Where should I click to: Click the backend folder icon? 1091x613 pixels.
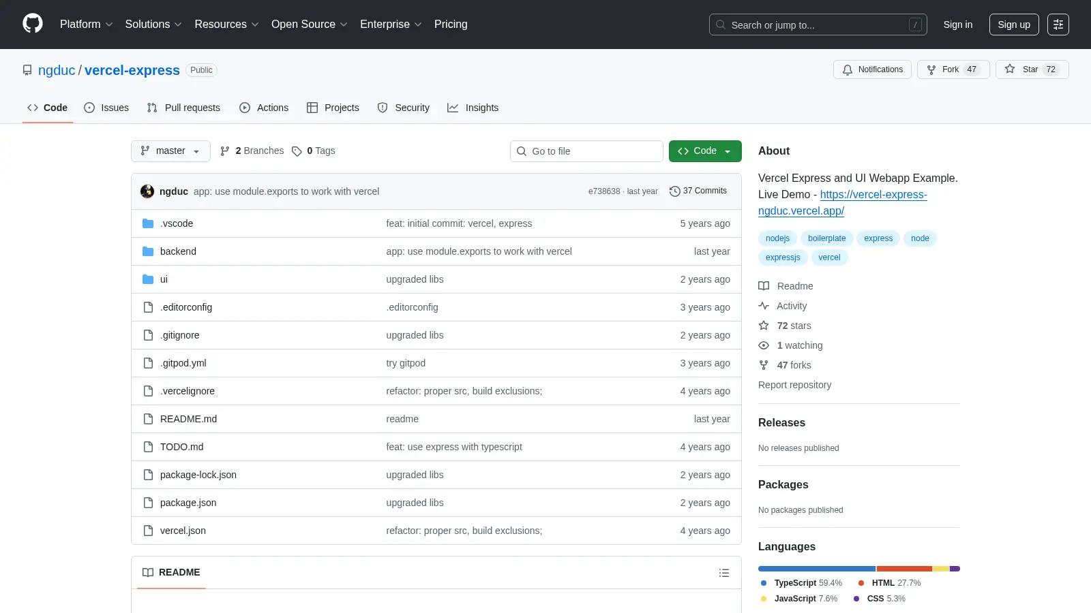[x=148, y=251]
